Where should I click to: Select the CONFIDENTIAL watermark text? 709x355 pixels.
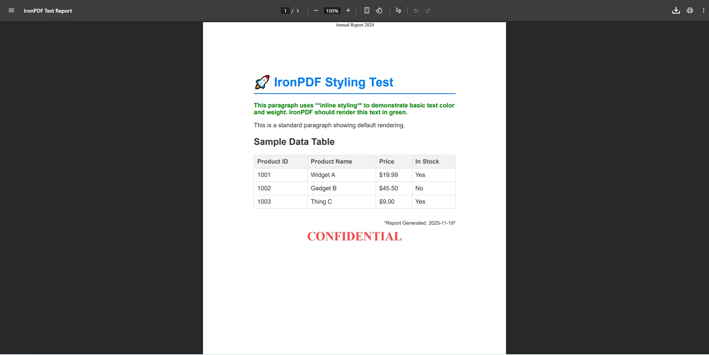point(354,236)
